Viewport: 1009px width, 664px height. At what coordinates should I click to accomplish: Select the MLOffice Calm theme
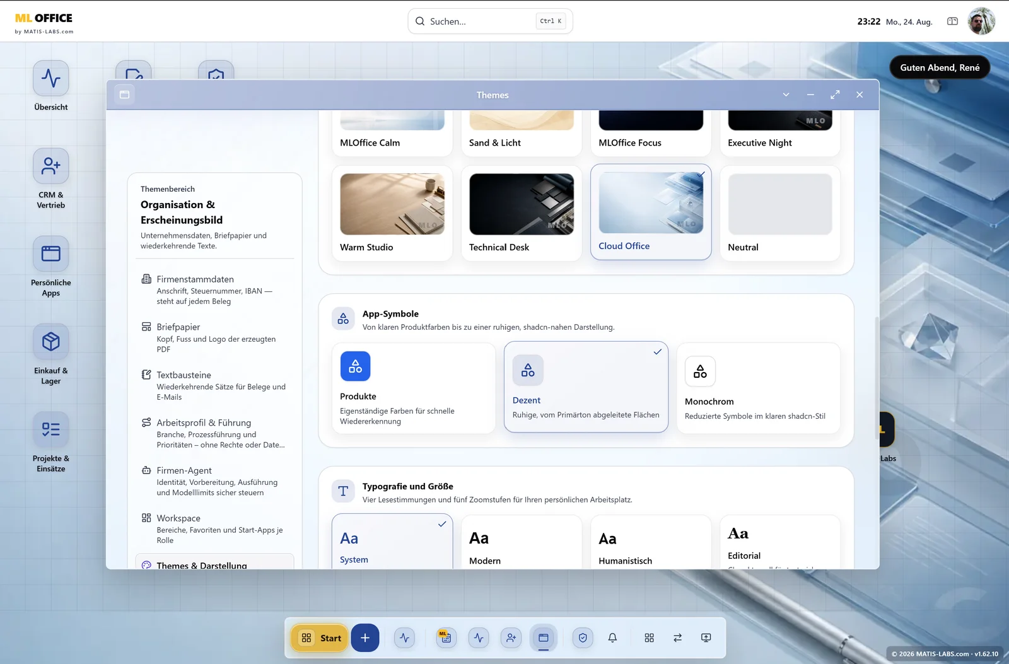tap(392, 132)
